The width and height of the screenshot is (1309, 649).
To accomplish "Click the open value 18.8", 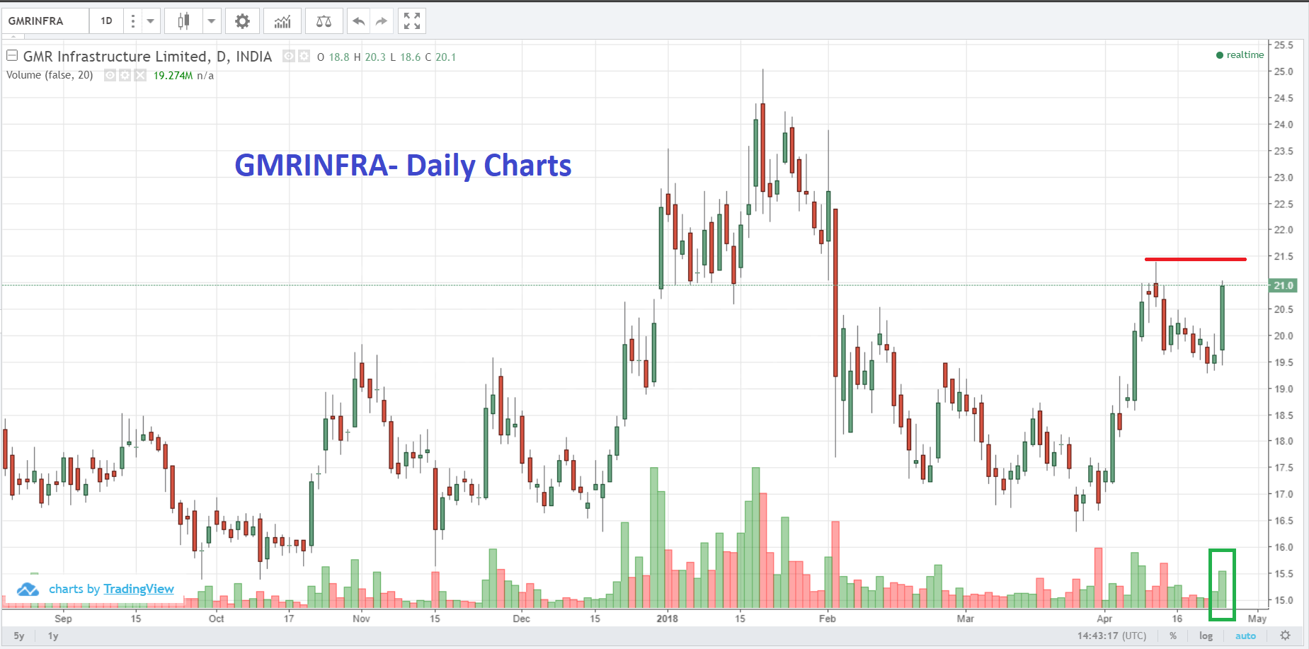I will pyautogui.click(x=339, y=57).
